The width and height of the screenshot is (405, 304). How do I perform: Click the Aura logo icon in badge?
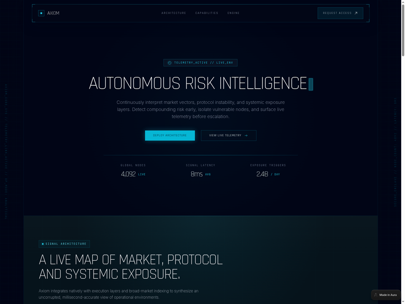click(376, 295)
